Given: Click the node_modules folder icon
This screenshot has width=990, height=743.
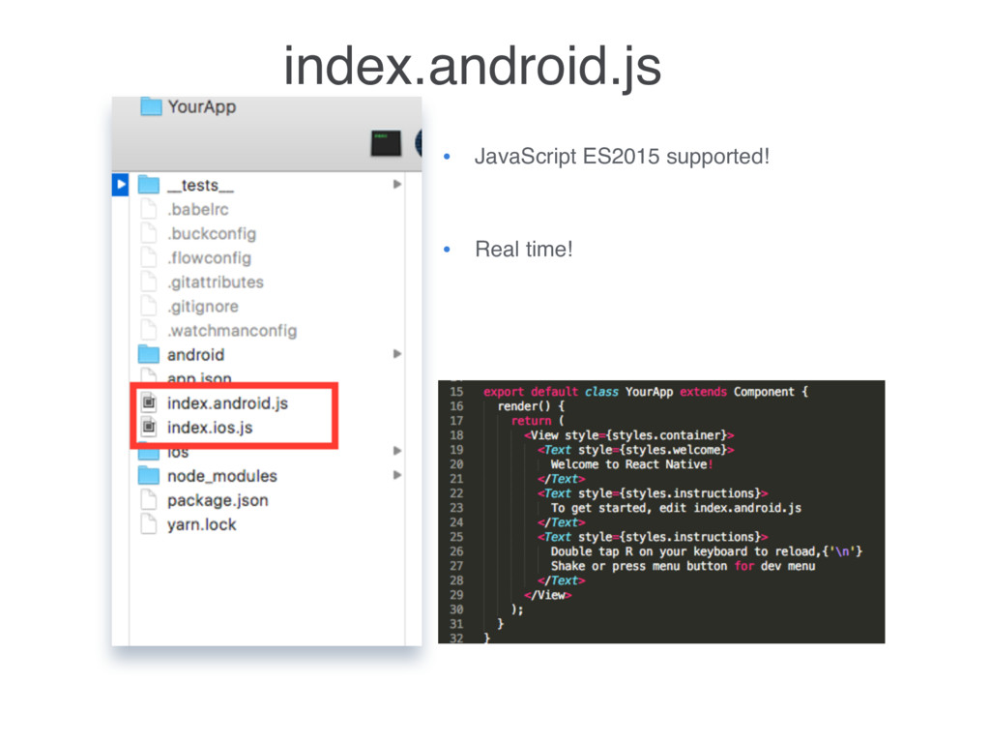Looking at the screenshot, I should (149, 475).
